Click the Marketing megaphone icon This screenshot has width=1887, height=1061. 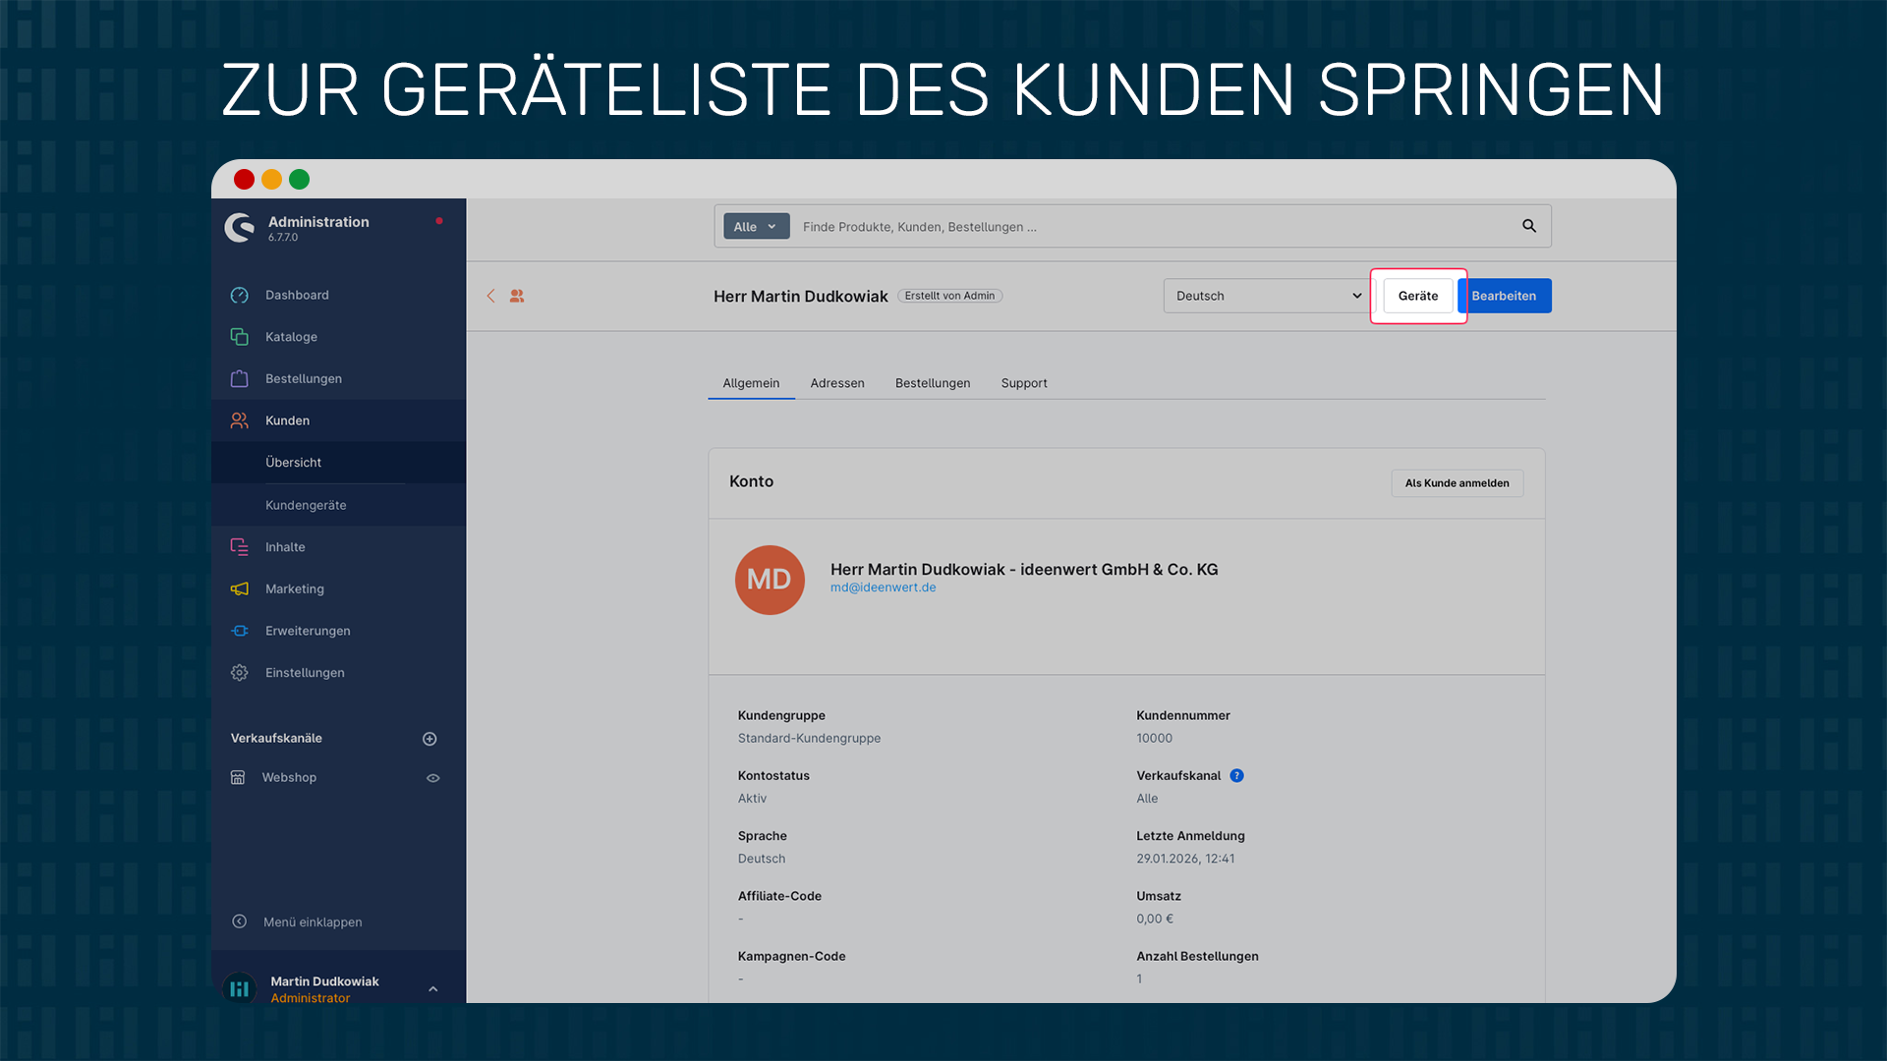239,589
